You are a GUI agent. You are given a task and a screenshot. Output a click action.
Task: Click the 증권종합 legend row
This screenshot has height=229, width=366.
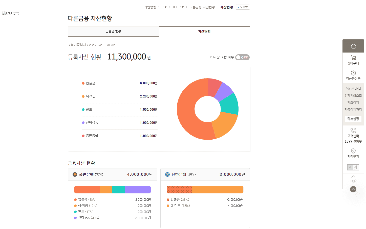pyautogui.click(x=120, y=136)
